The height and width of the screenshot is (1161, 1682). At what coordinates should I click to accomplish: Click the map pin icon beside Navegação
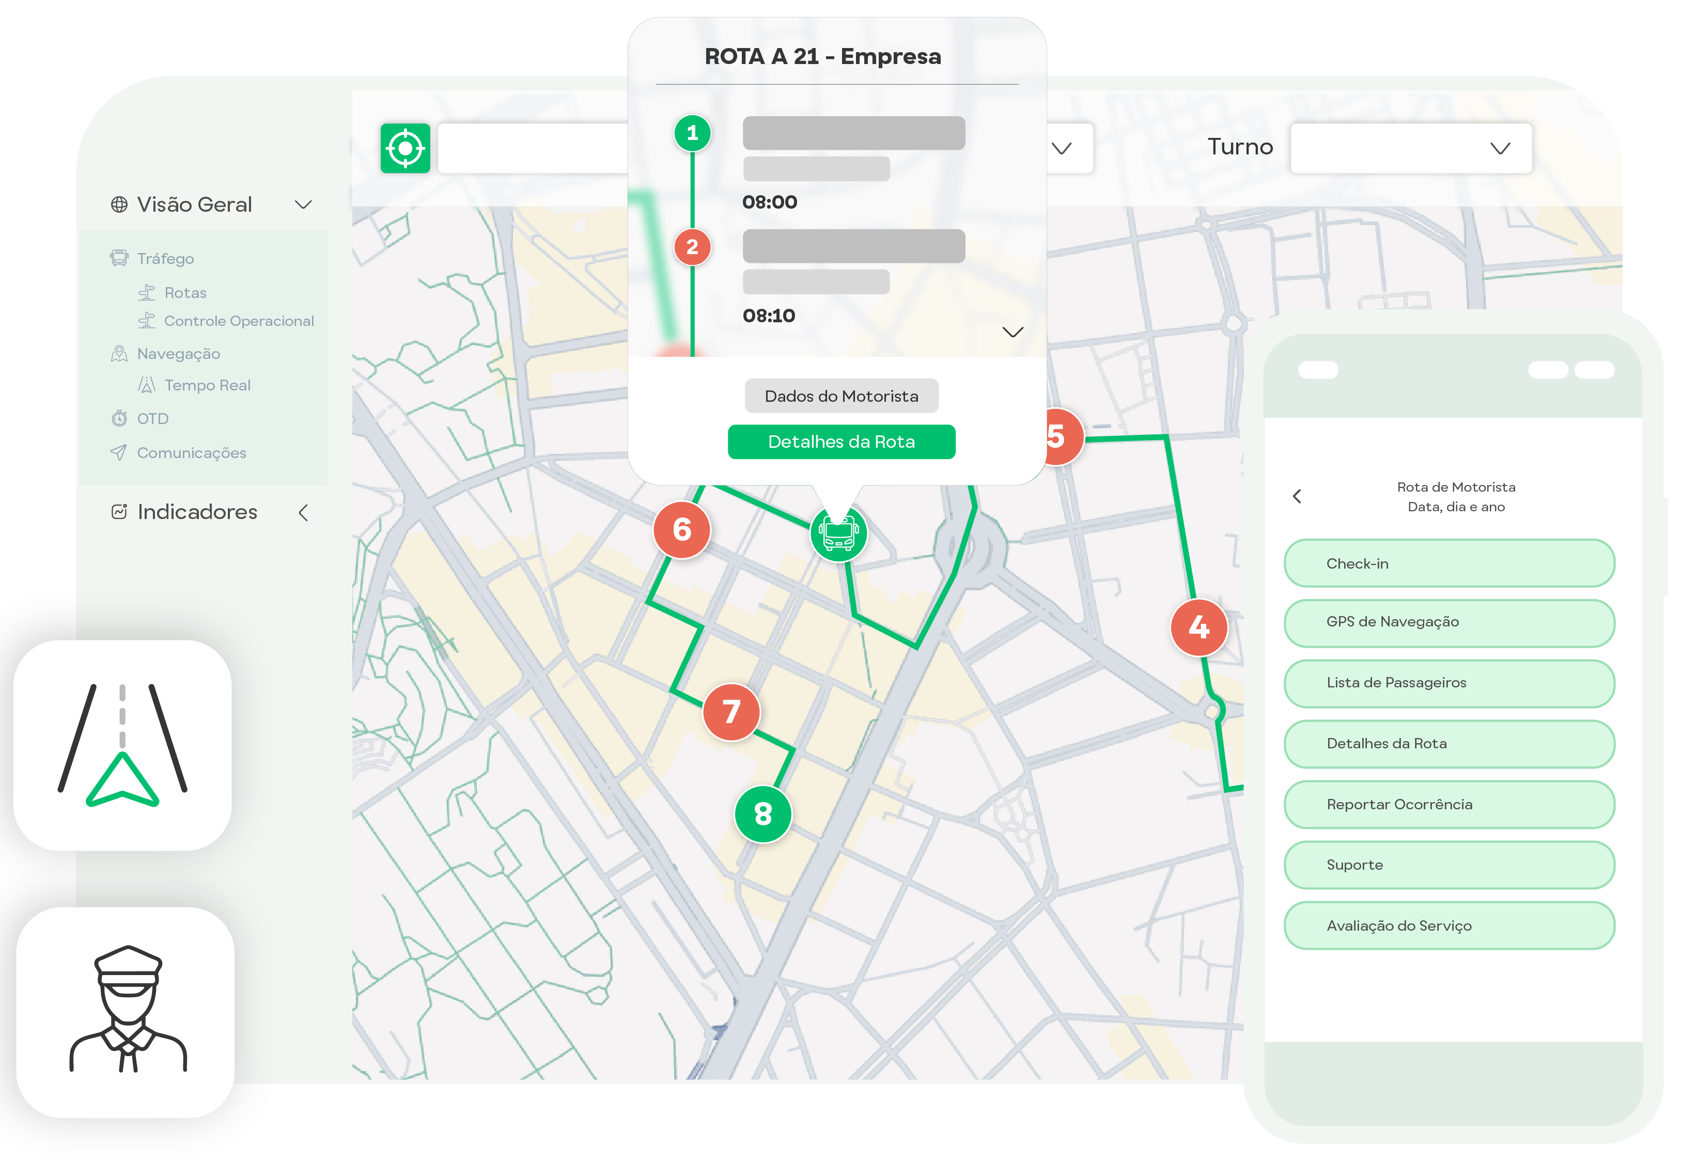pyautogui.click(x=119, y=354)
